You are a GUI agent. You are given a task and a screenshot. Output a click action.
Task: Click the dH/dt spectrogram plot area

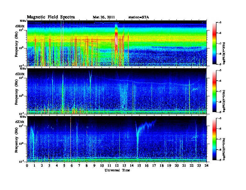point(117,43)
